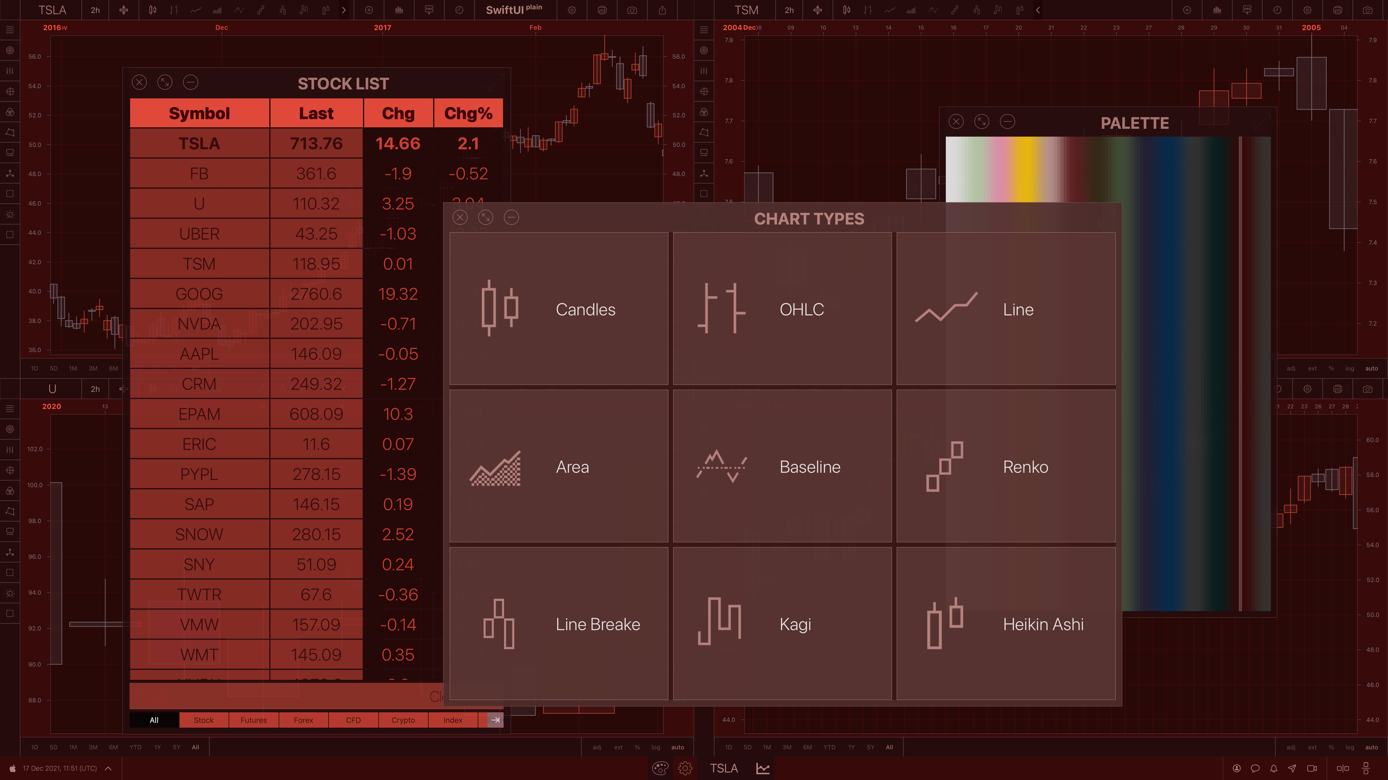Select the YTD range button on TSLA chart
The height and width of the screenshot is (780, 1388).
[135, 747]
